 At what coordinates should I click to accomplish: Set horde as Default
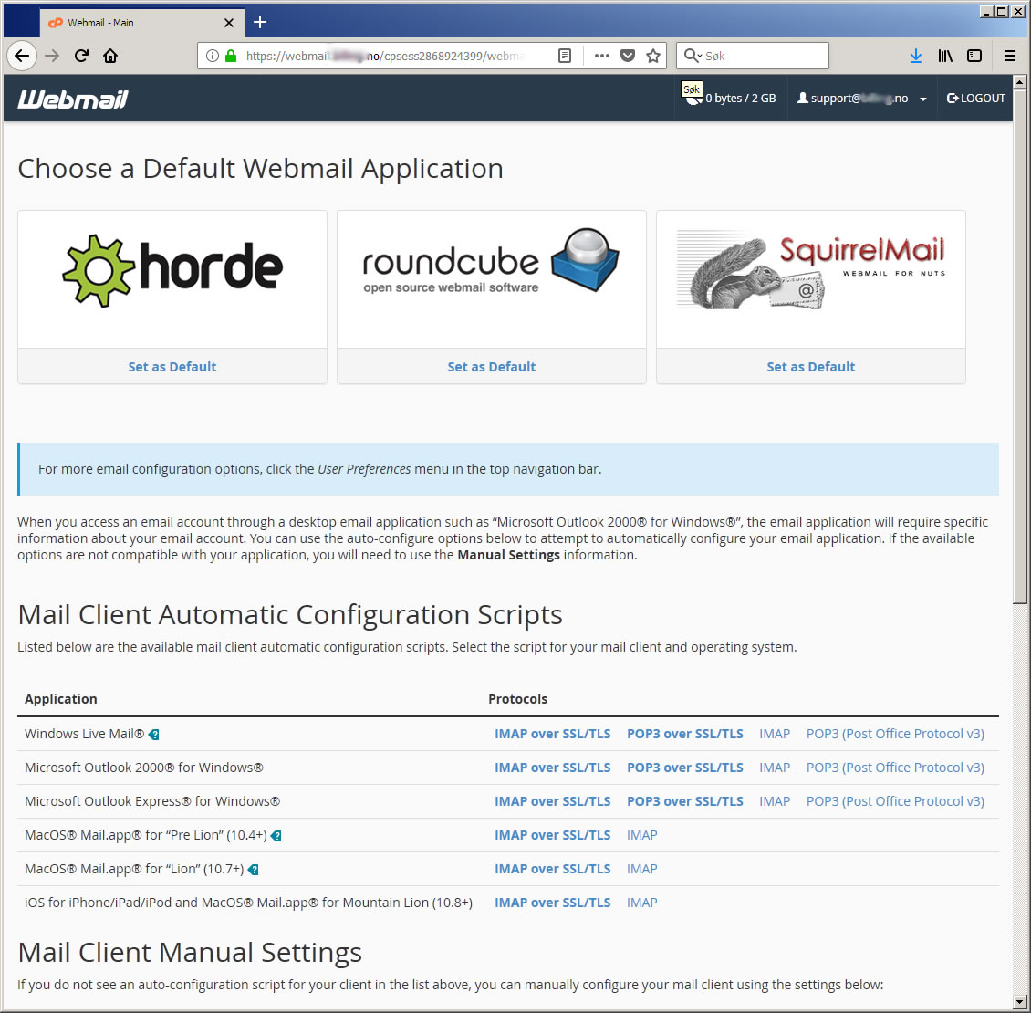[172, 367]
